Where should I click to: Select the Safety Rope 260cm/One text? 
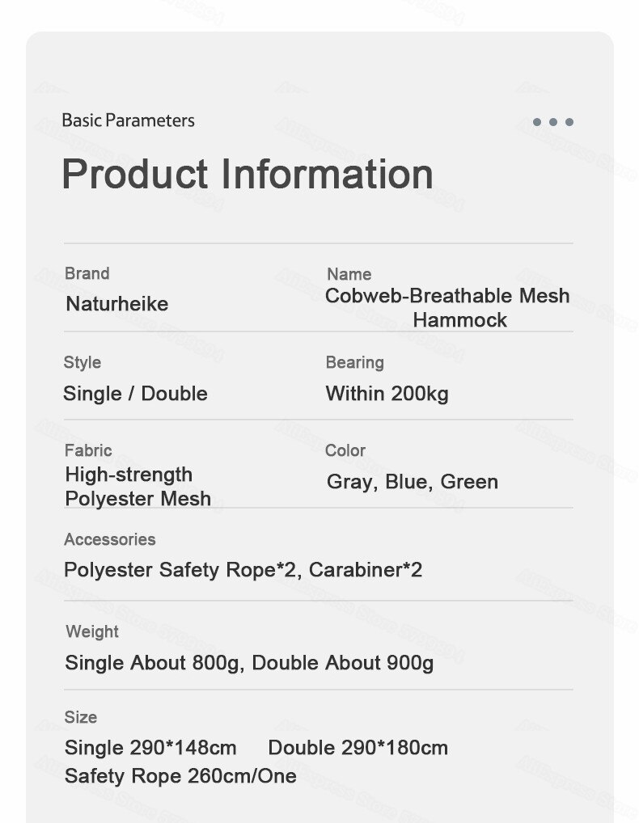pos(180,776)
